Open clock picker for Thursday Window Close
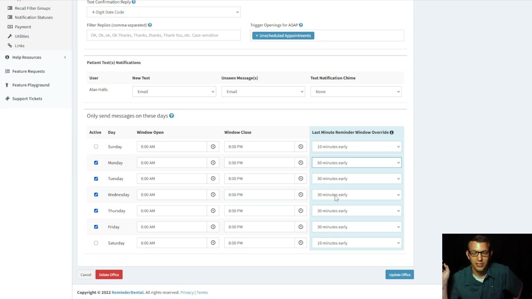The width and height of the screenshot is (532, 299). click(300, 211)
